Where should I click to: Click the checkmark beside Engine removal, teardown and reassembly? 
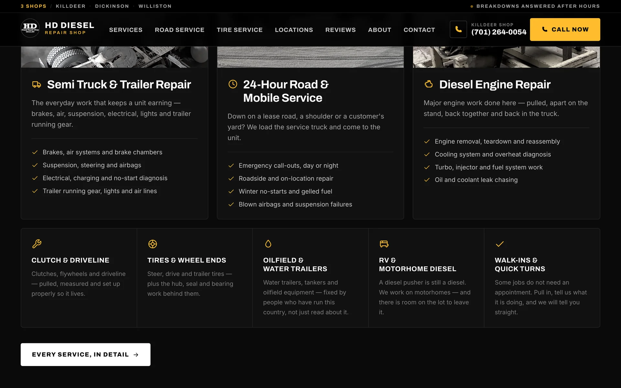click(x=427, y=142)
